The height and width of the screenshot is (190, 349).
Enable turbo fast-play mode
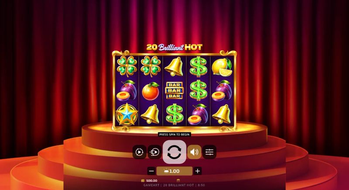click(x=155, y=152)
